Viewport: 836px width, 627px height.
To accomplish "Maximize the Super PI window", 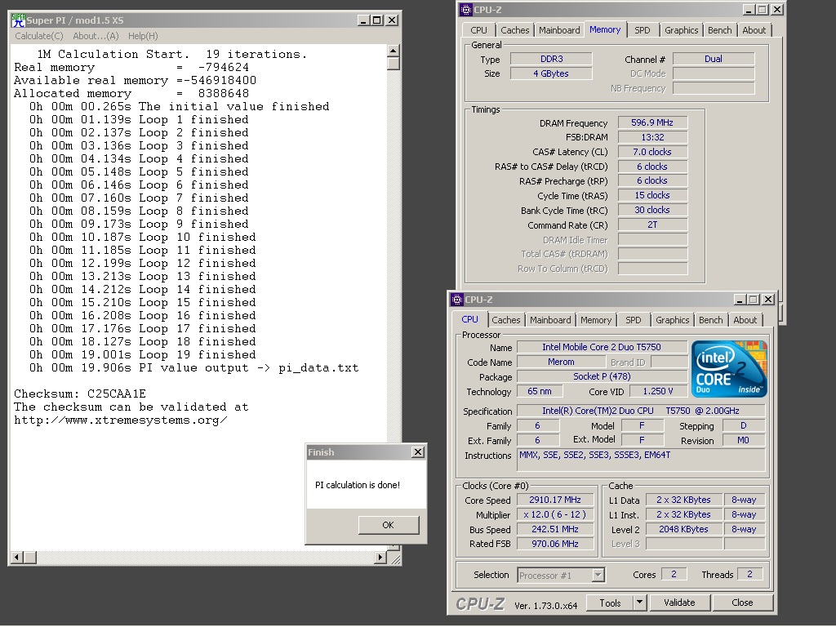I will click(x=377, y=20).
